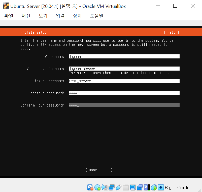Click the Right Control host key label
This screenshot has width=202, height=192.
(x=178, y=188)
